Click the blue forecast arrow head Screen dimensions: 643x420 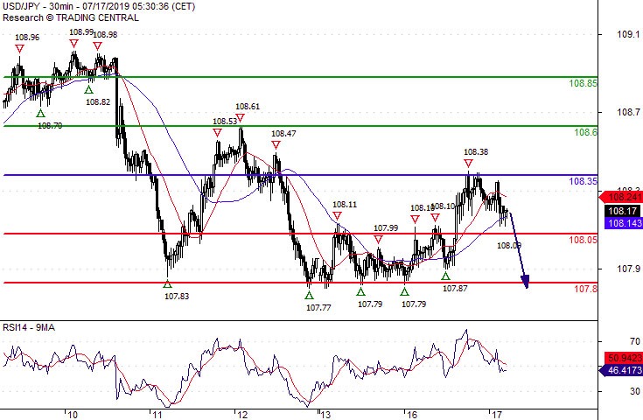[x=526, y=282]
